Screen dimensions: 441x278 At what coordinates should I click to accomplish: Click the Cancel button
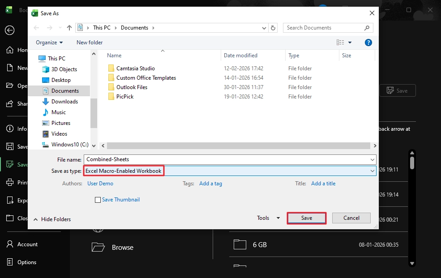(351, 218)
